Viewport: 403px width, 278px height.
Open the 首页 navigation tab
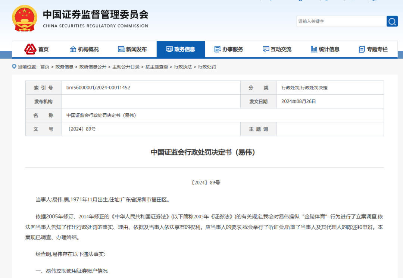[37, 49]
